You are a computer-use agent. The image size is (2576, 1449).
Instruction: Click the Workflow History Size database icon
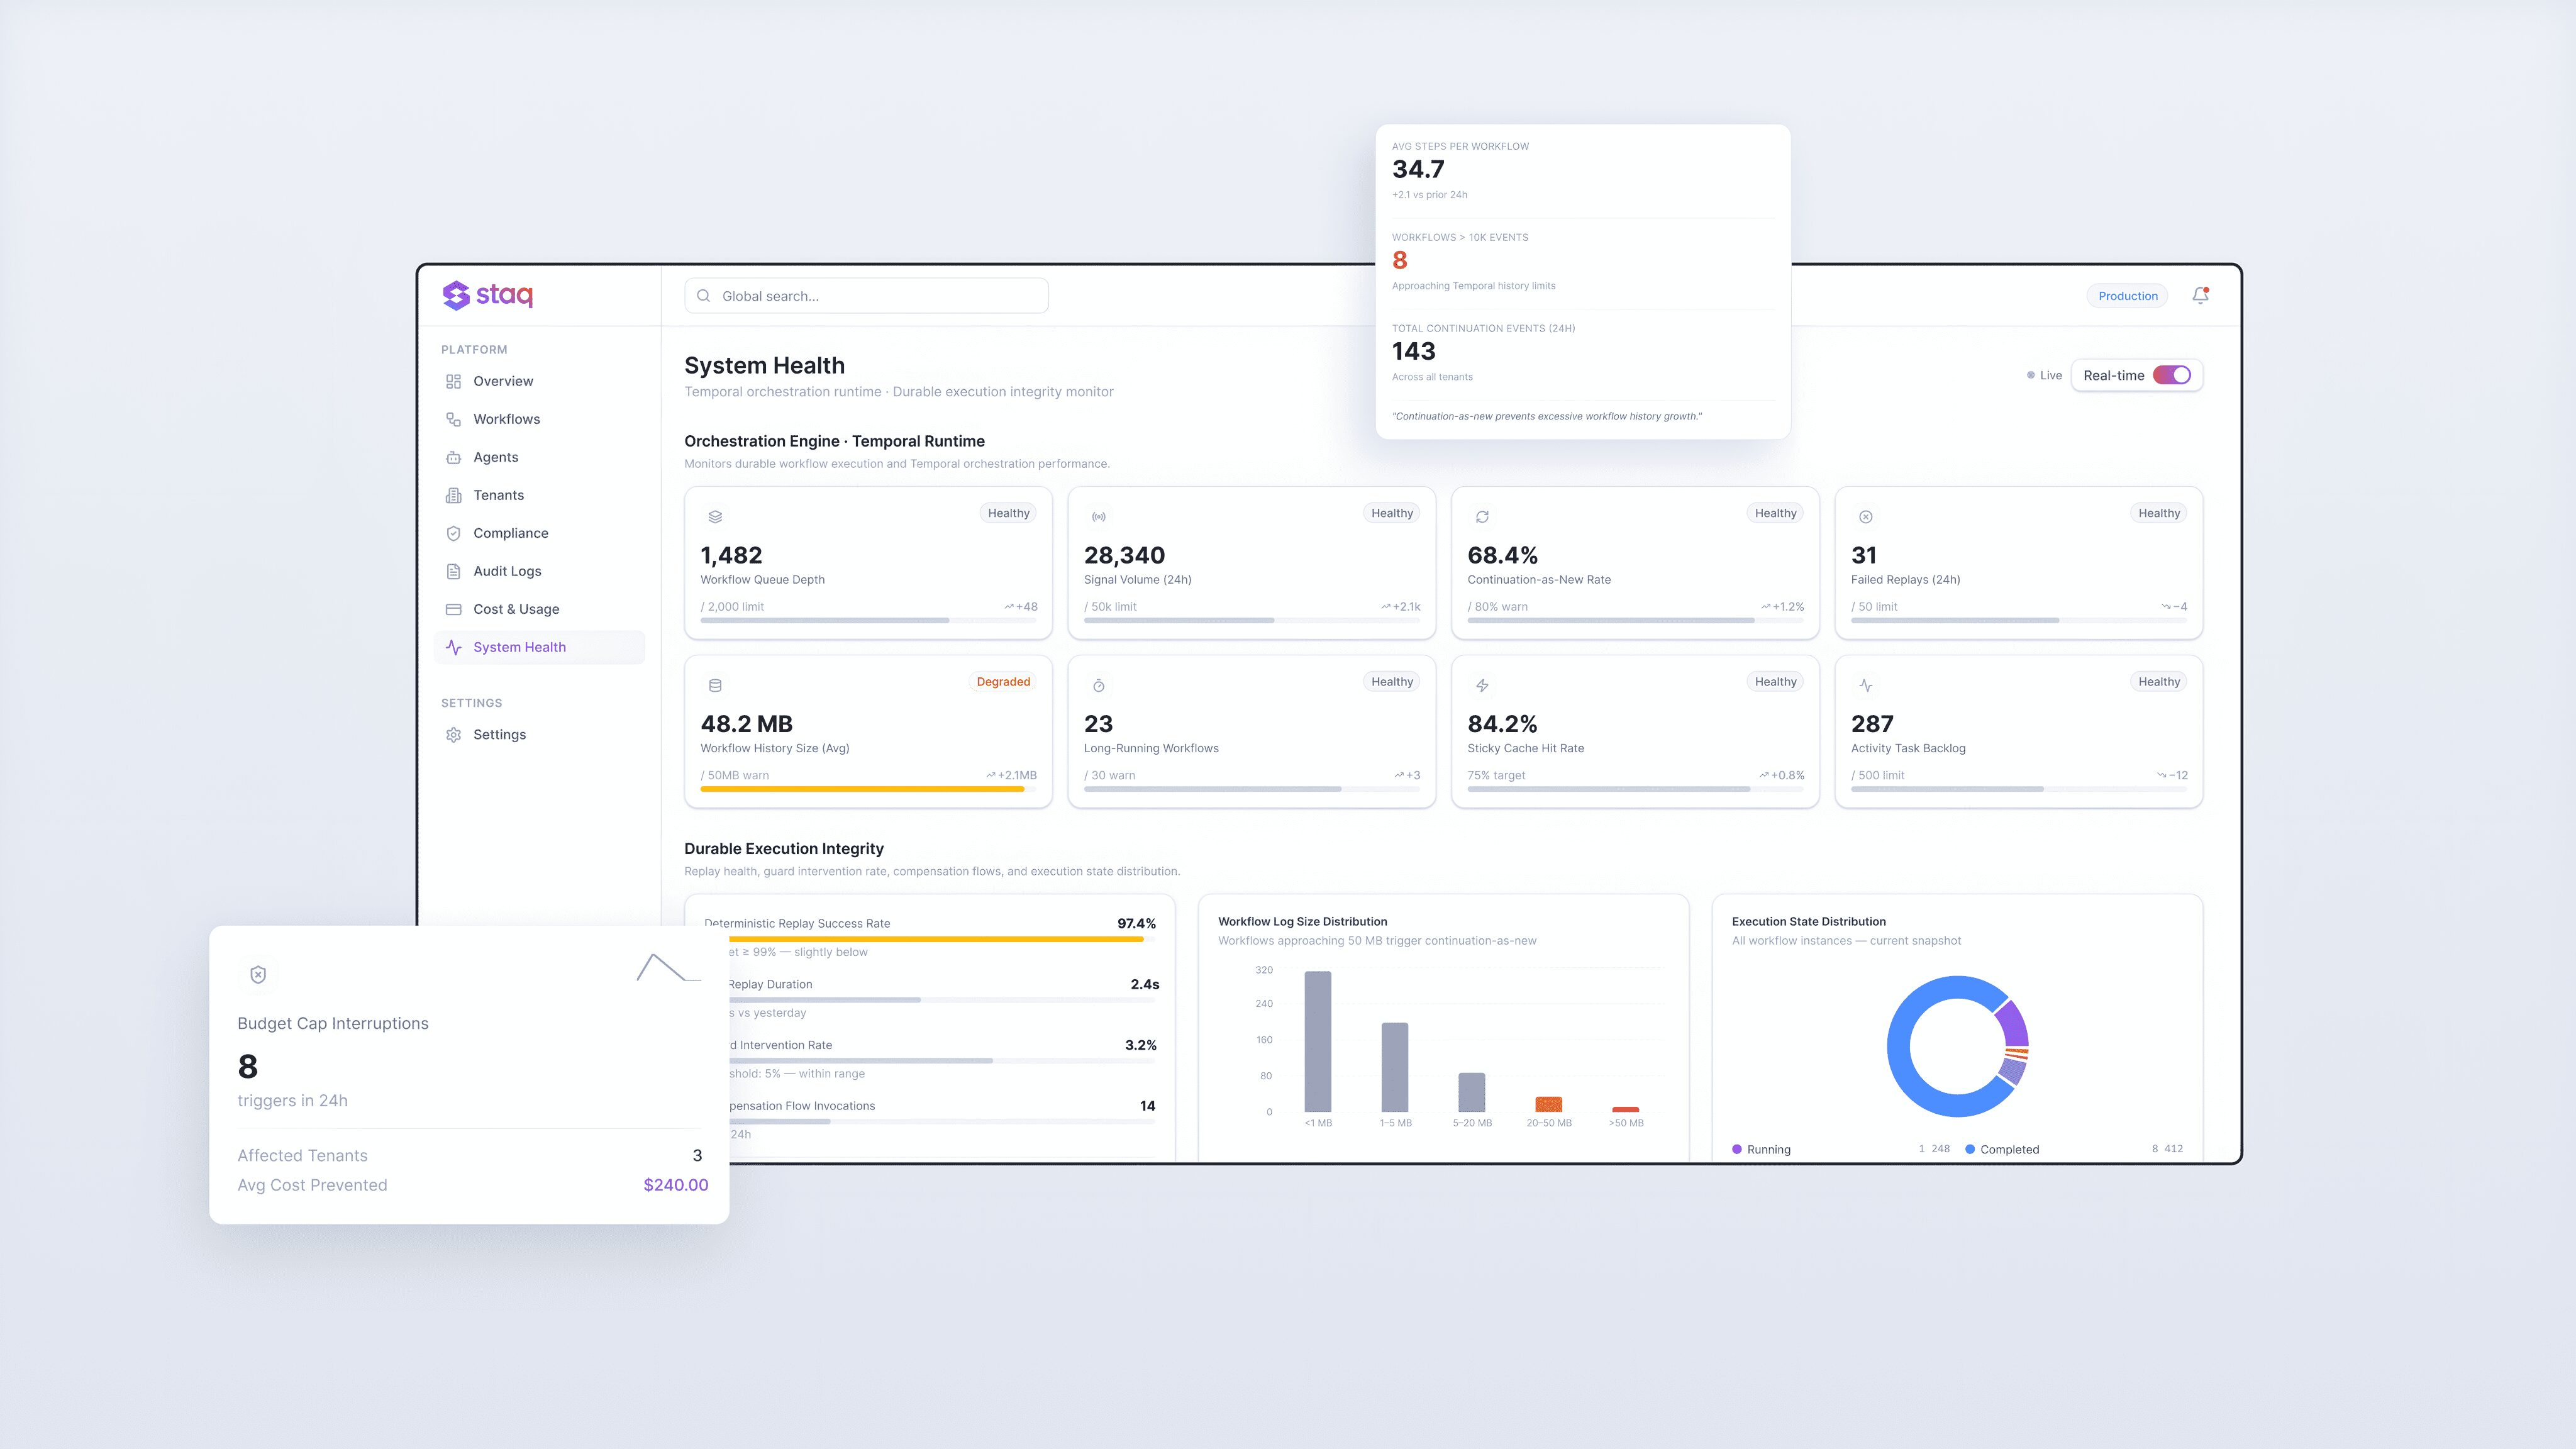point(715,686)
